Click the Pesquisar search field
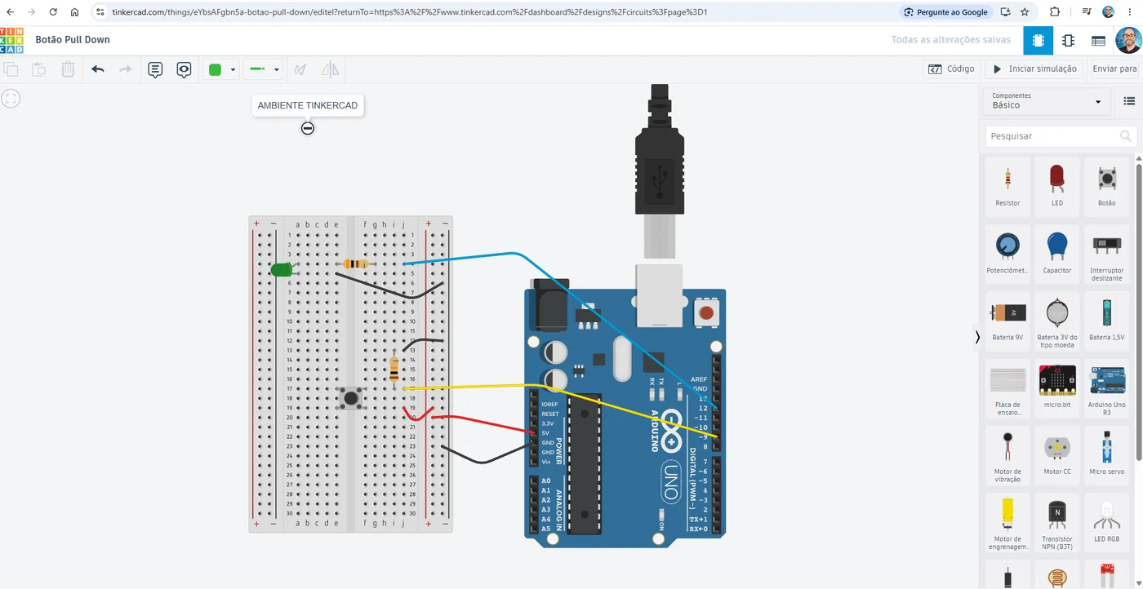Screen dimensions: 1143x589 pyautogui.click(x=1061, y=136)
